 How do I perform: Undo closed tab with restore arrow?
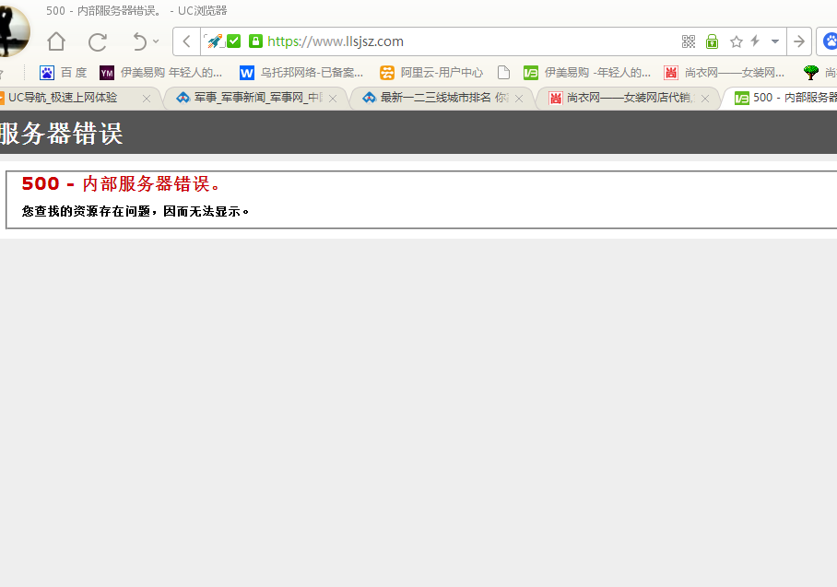(139, 41)
